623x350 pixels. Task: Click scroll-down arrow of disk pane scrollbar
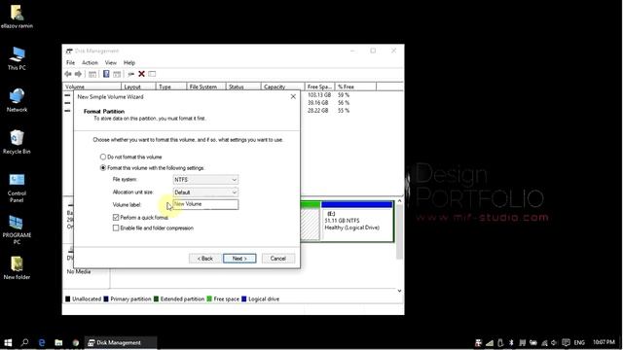(x=400, y=291)
